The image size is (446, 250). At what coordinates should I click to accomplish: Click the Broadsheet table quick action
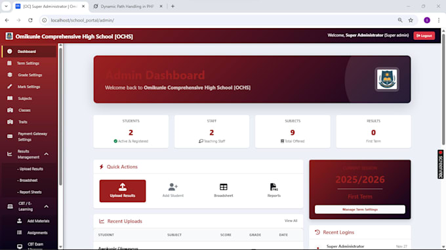coord(224,190)
